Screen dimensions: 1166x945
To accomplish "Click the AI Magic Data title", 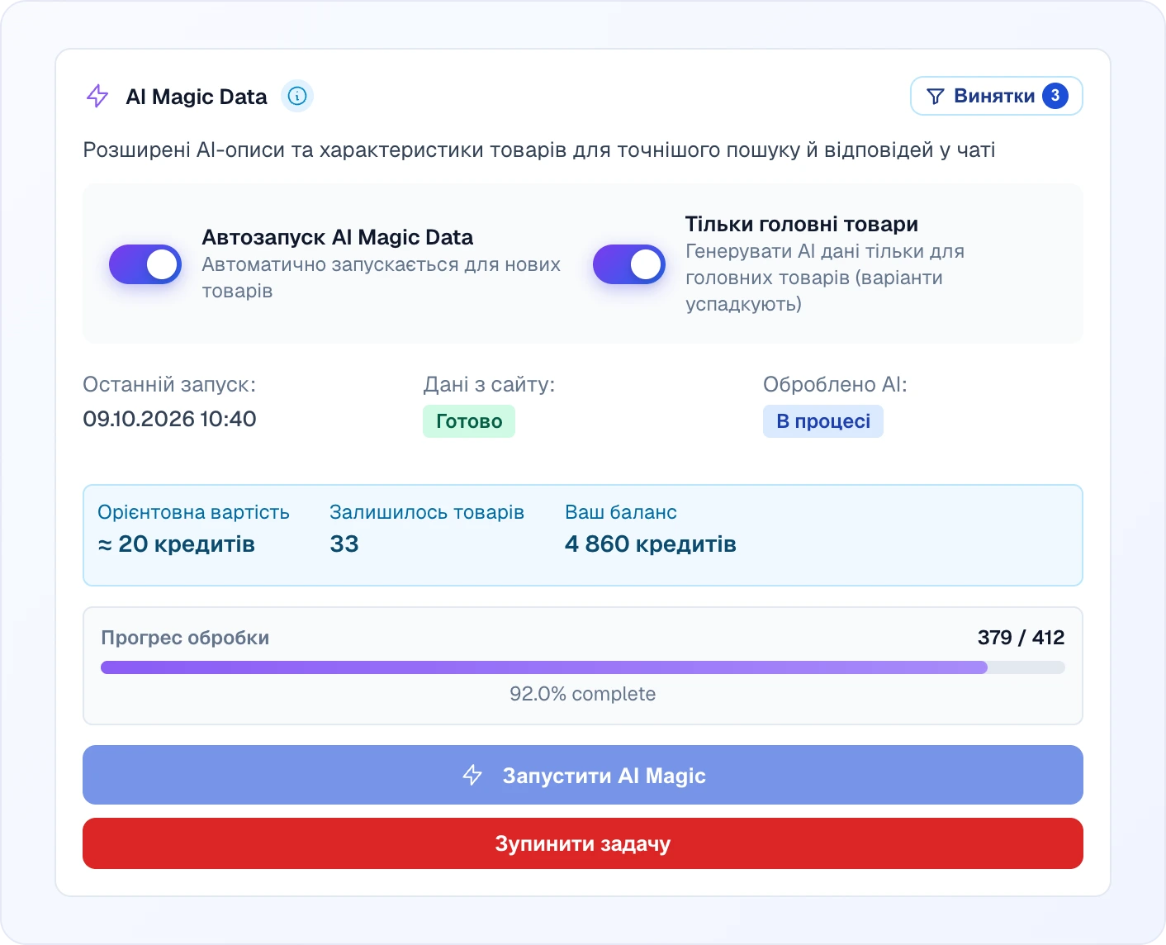I will [x=197, y=97].
